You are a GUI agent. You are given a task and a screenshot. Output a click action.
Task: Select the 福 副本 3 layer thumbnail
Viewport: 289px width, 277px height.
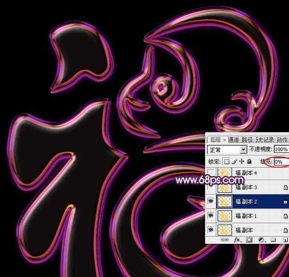pos(225,188)
